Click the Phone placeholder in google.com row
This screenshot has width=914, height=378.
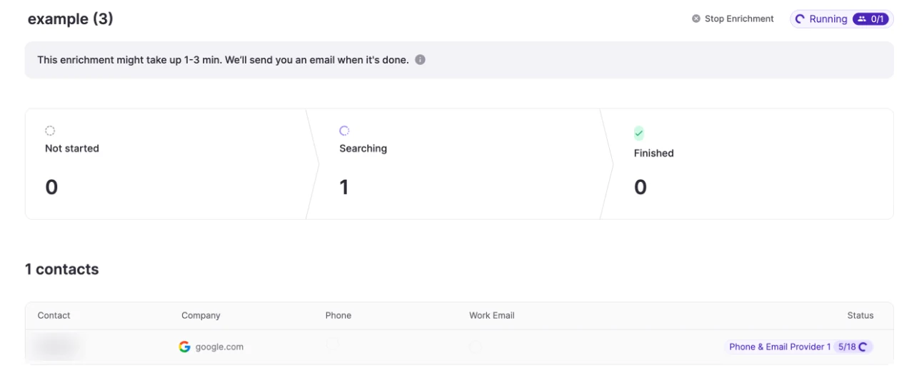333,344
